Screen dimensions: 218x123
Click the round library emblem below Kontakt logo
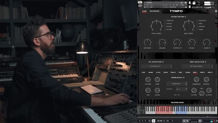coord(140,6)
